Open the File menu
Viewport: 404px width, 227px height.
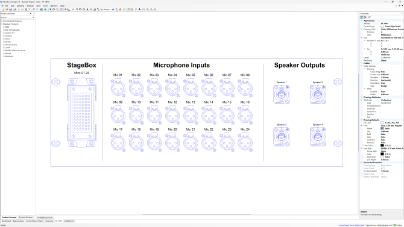[7, 5]
